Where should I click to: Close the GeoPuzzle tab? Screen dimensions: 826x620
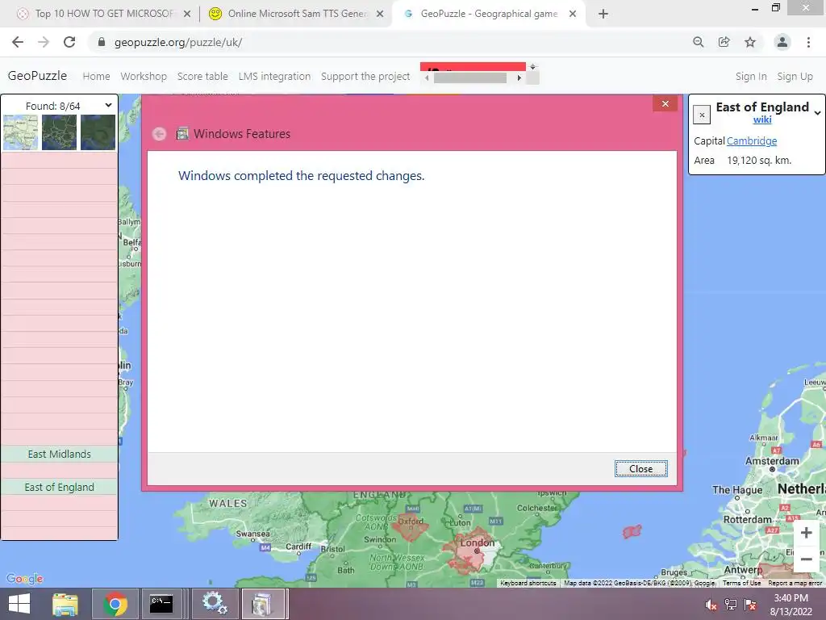(x=573, y=14)
